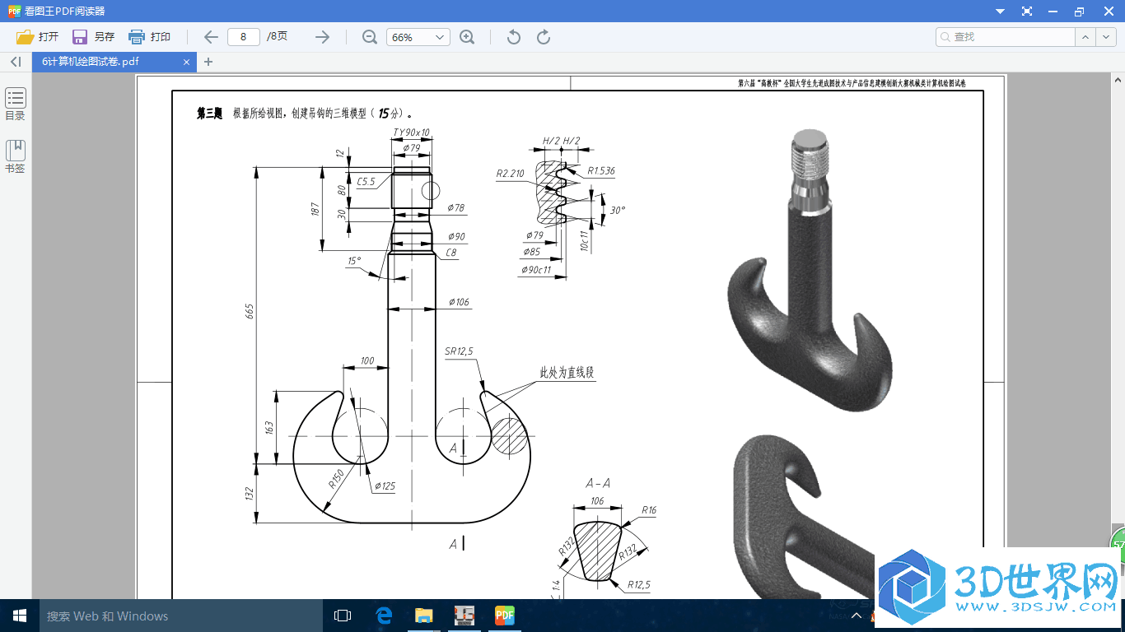The image size is (1125, 632).
Task: Collapse the left sidebar panel
Action: [16, 62]
